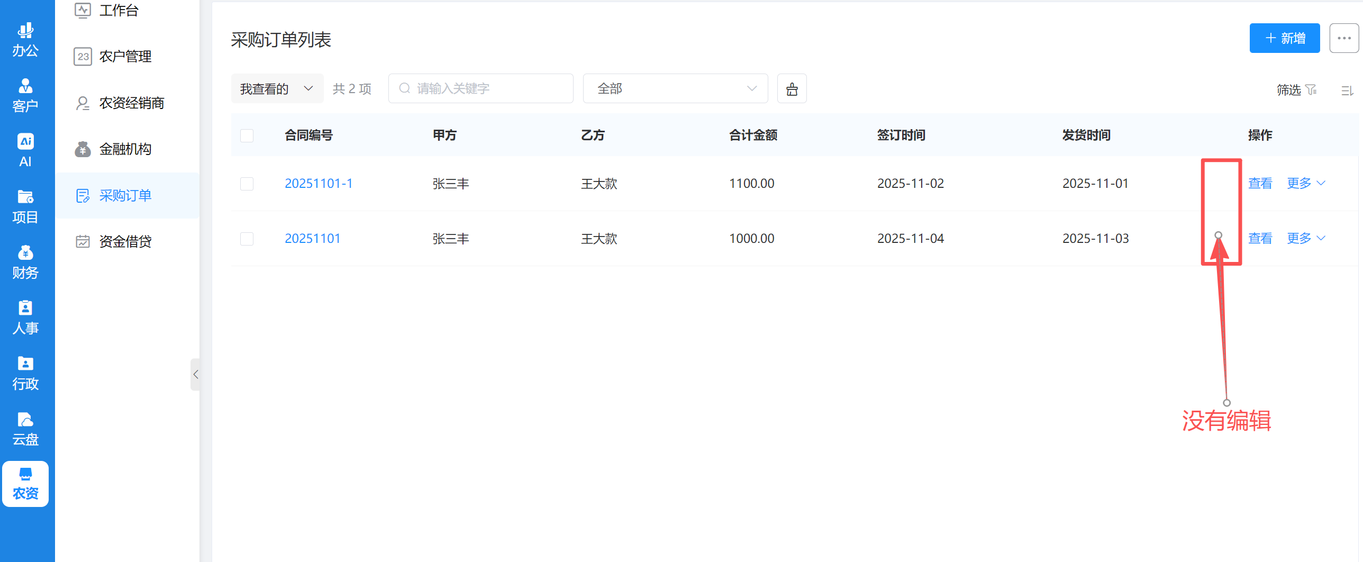Image resolution: width=1363 pixels, height=562 pixels.
Task: Open the three-dots more options button
Action: 1344,38
